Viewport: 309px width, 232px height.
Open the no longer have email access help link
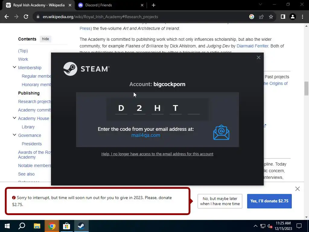pyautogui.click(x=157, y=154)
